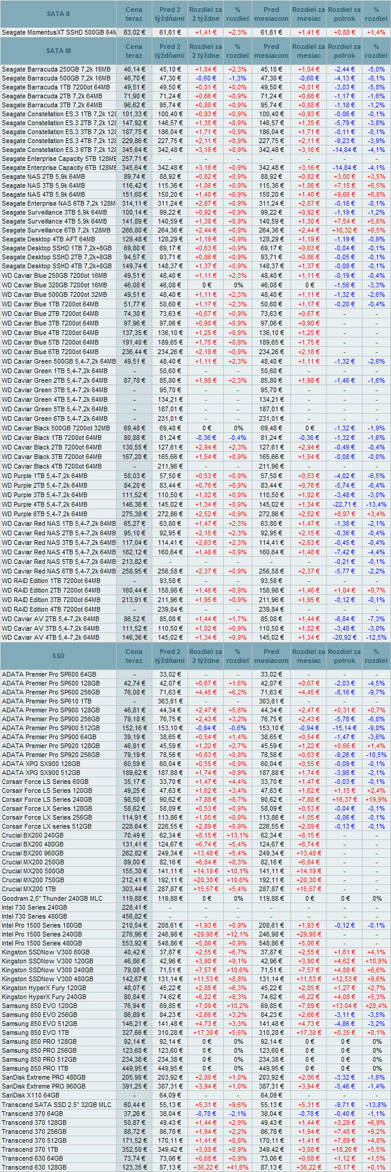This screenshot has height=1172, width=391.
Task: Click the SATA II section header
Action: [58, 14]
